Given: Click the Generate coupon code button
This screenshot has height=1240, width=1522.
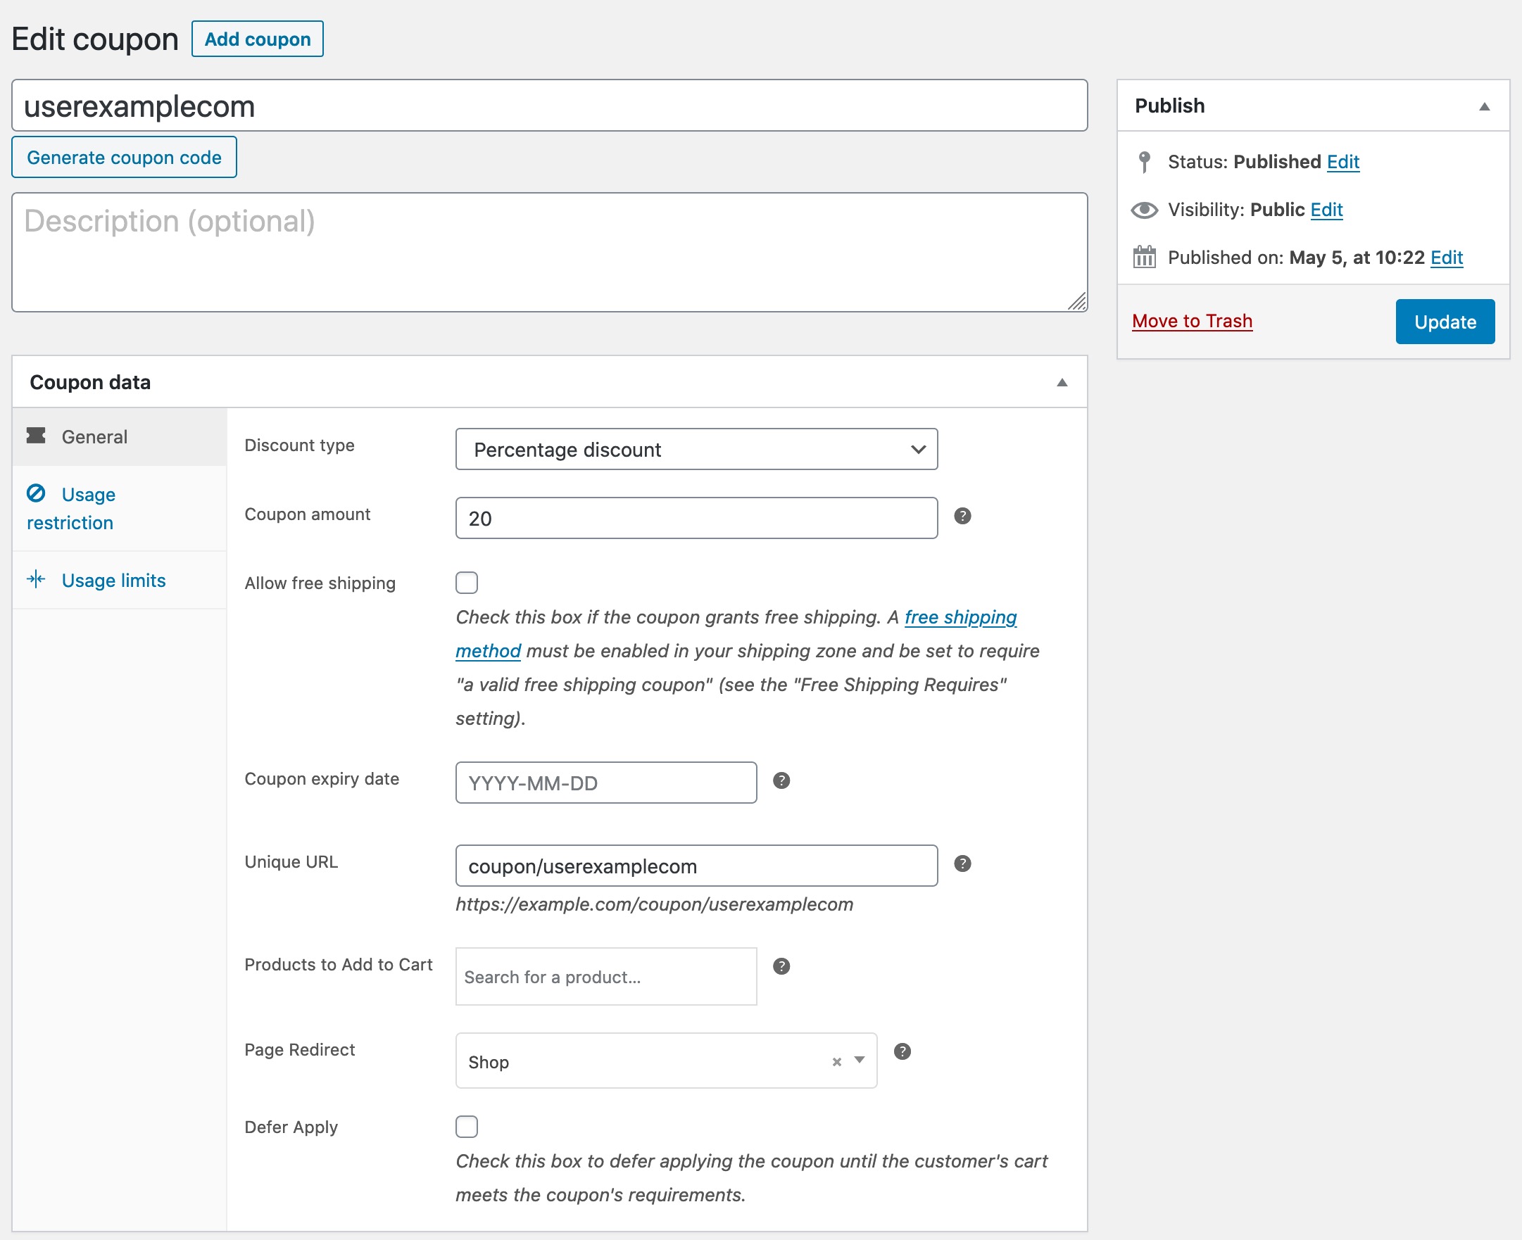Looking at the screenshot, I should tap(125, 158).
